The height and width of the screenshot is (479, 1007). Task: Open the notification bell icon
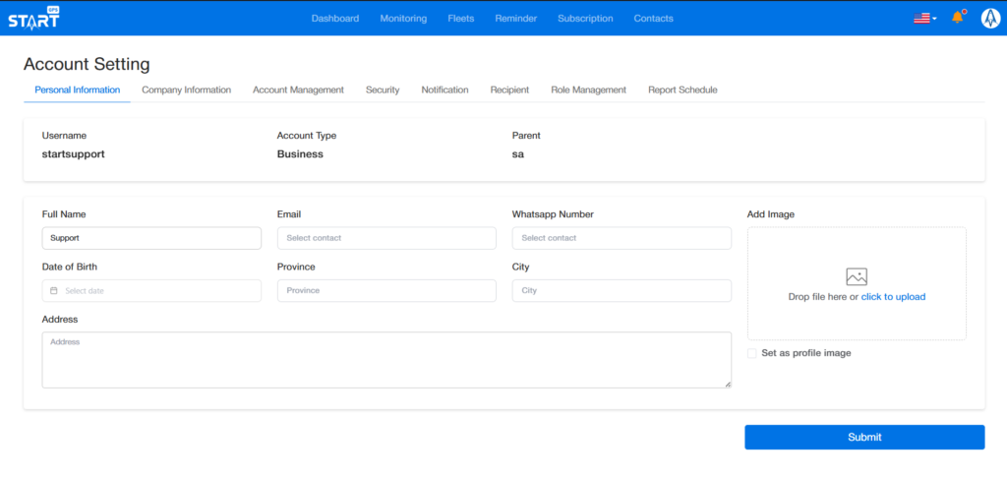tap(957, 18)
